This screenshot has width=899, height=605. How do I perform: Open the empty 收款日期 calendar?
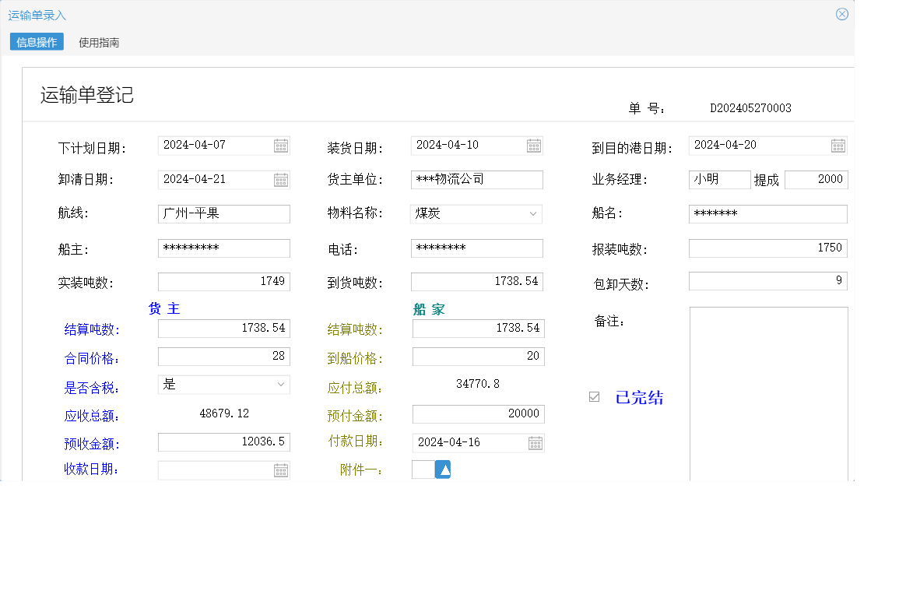(281, 470)
